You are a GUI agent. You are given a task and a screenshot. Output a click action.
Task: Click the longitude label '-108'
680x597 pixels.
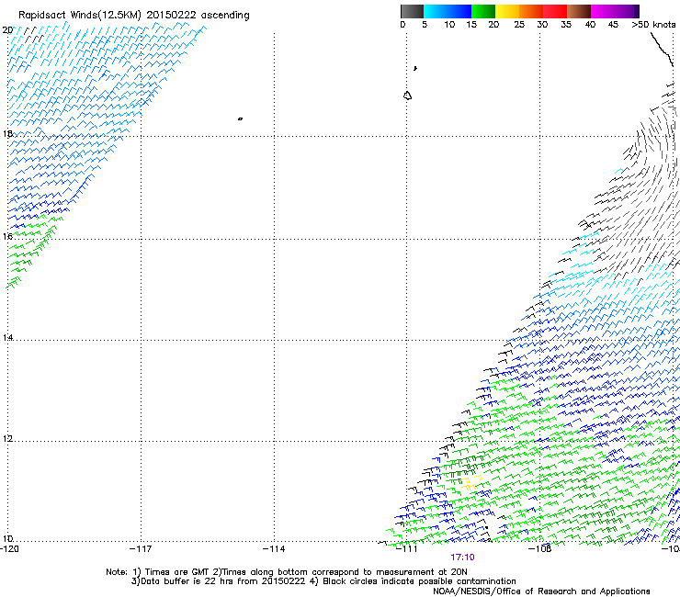[540, 549]
